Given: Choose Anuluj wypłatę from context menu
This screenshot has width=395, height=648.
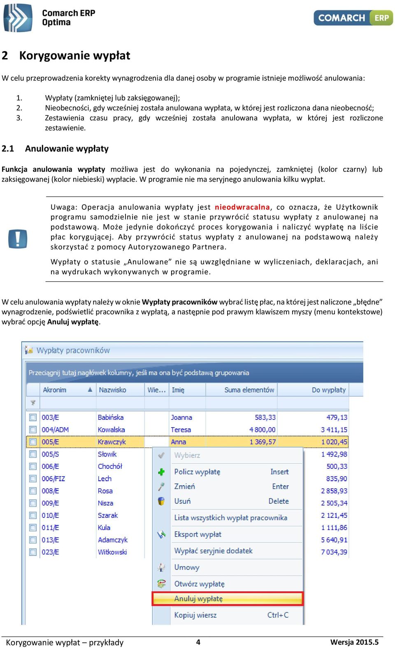Looking at the screenshot, I should 228,599.
